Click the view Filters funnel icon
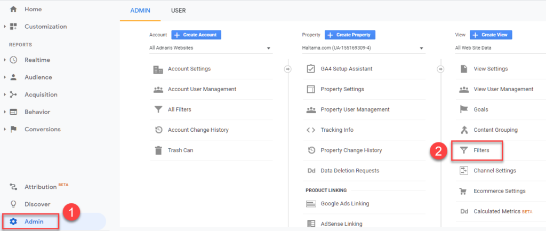 (463, 150)
